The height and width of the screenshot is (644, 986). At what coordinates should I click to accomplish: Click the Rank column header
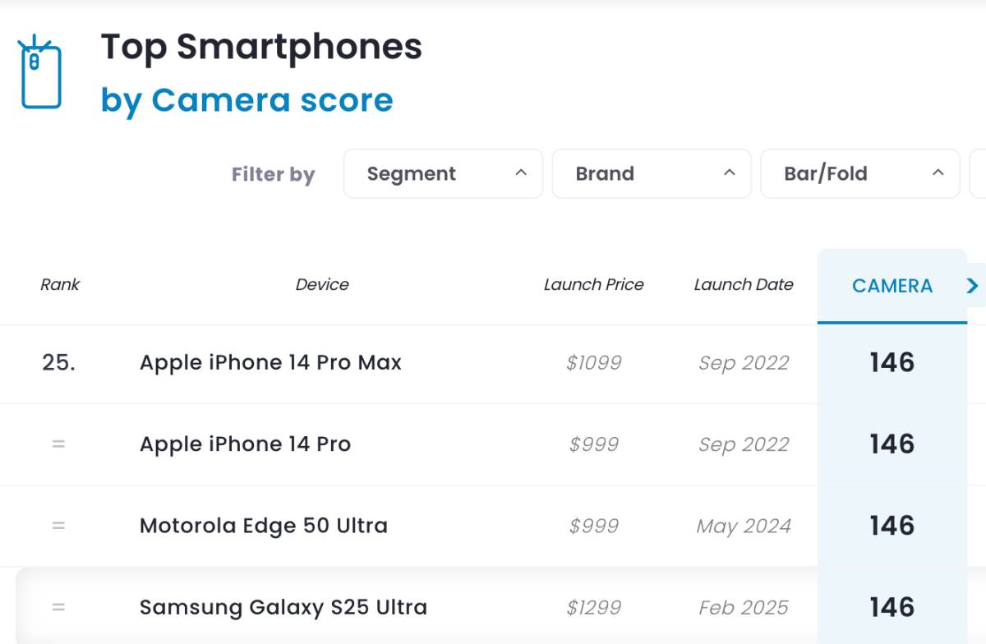[x=60, y=285]
